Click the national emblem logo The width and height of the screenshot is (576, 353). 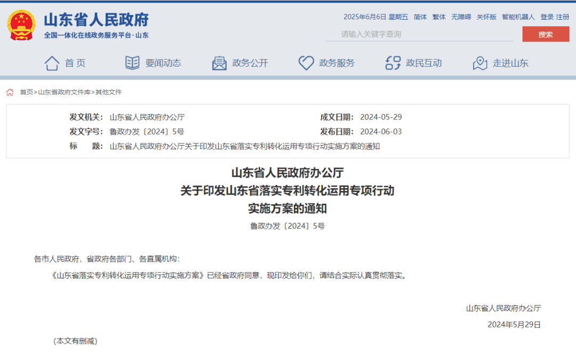point(22,25)
